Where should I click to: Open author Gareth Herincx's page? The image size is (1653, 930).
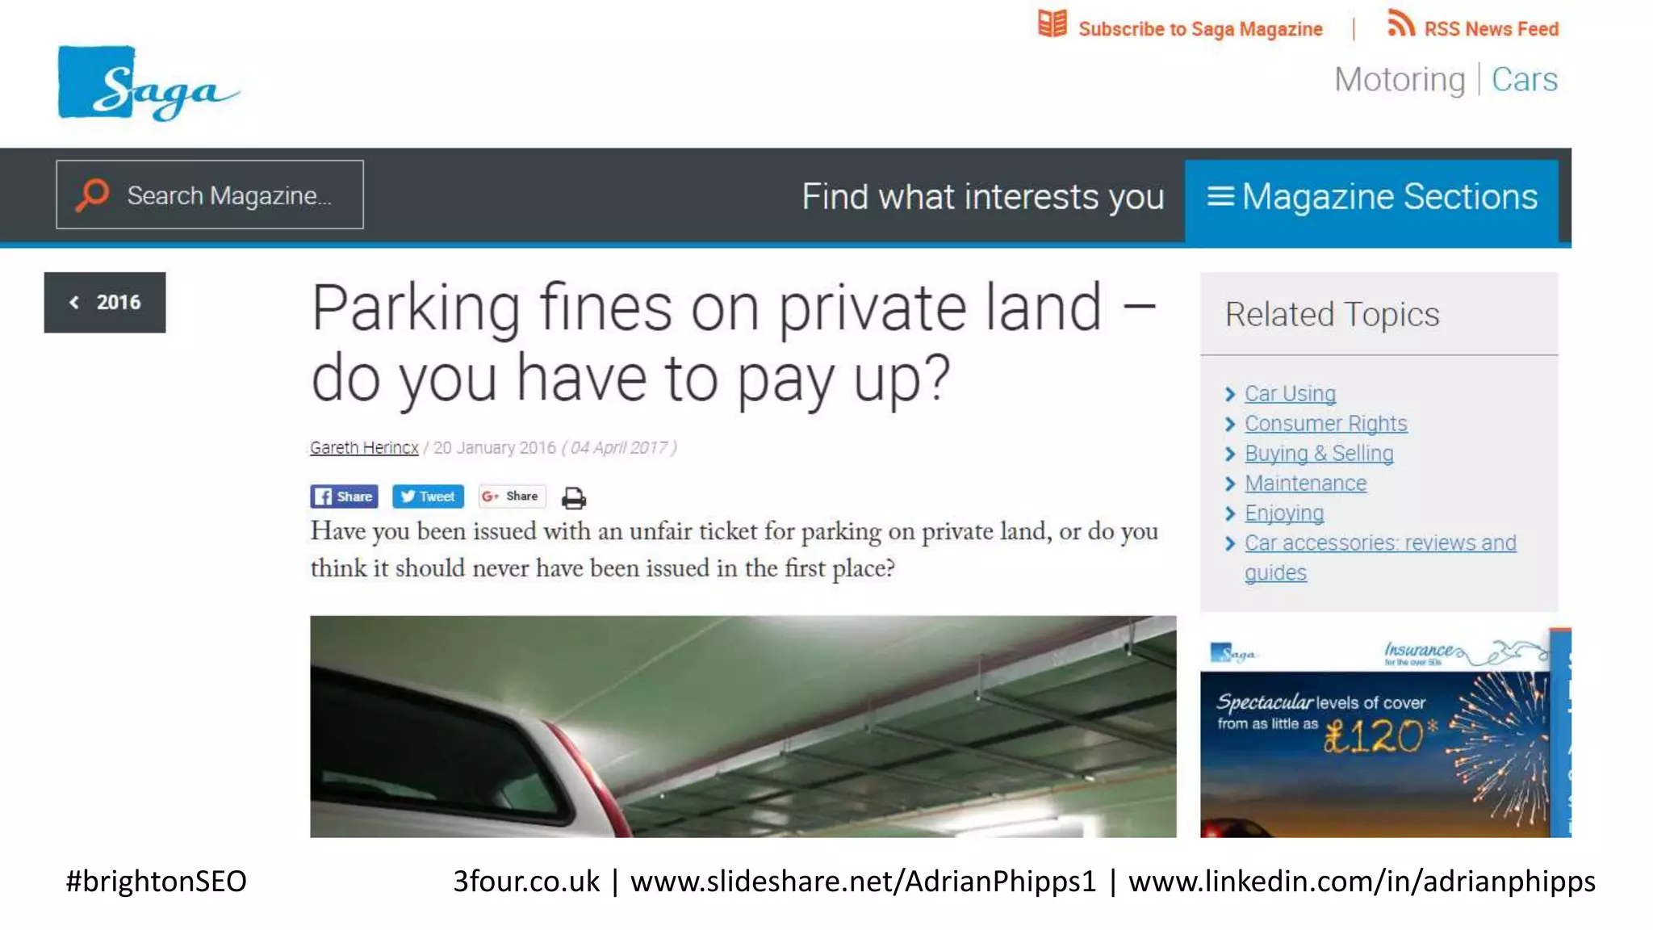click(364, 447)
